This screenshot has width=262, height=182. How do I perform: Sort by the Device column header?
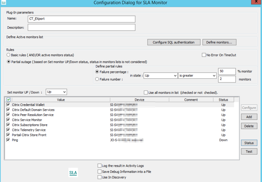140,100
